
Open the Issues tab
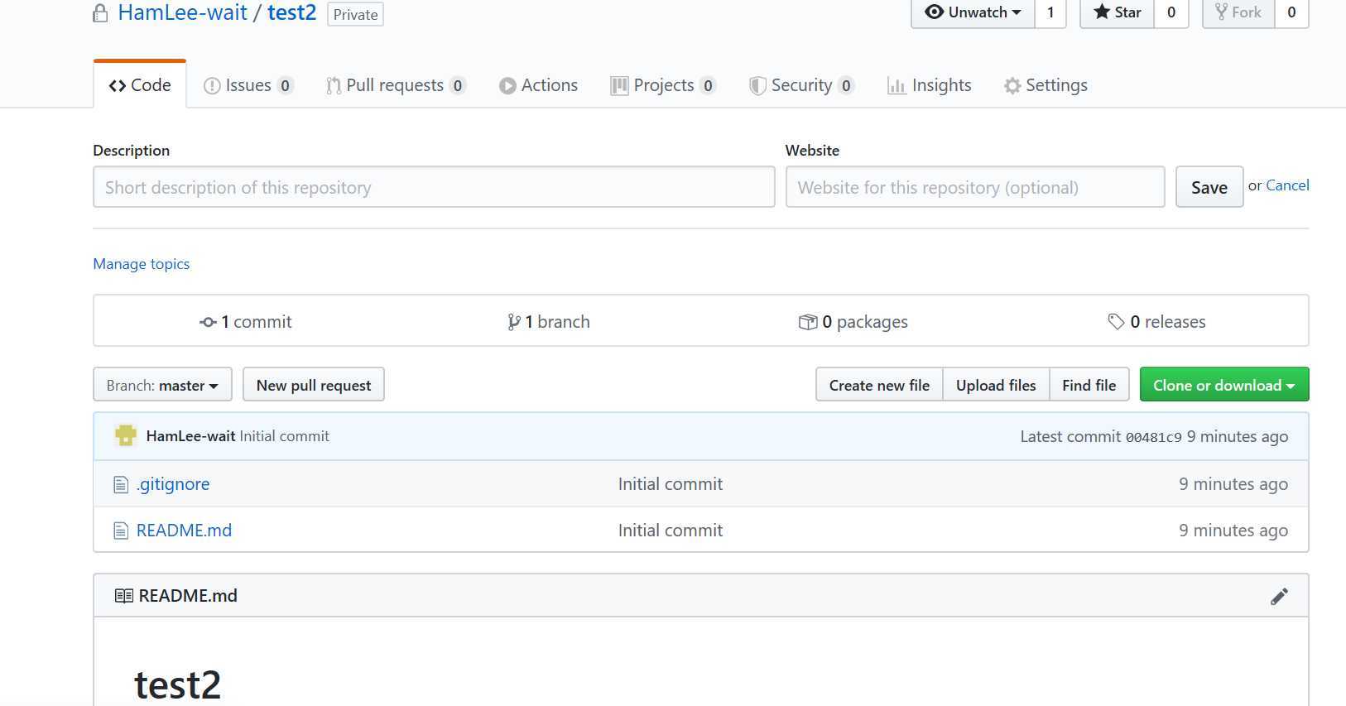click(x=248, y=85)
